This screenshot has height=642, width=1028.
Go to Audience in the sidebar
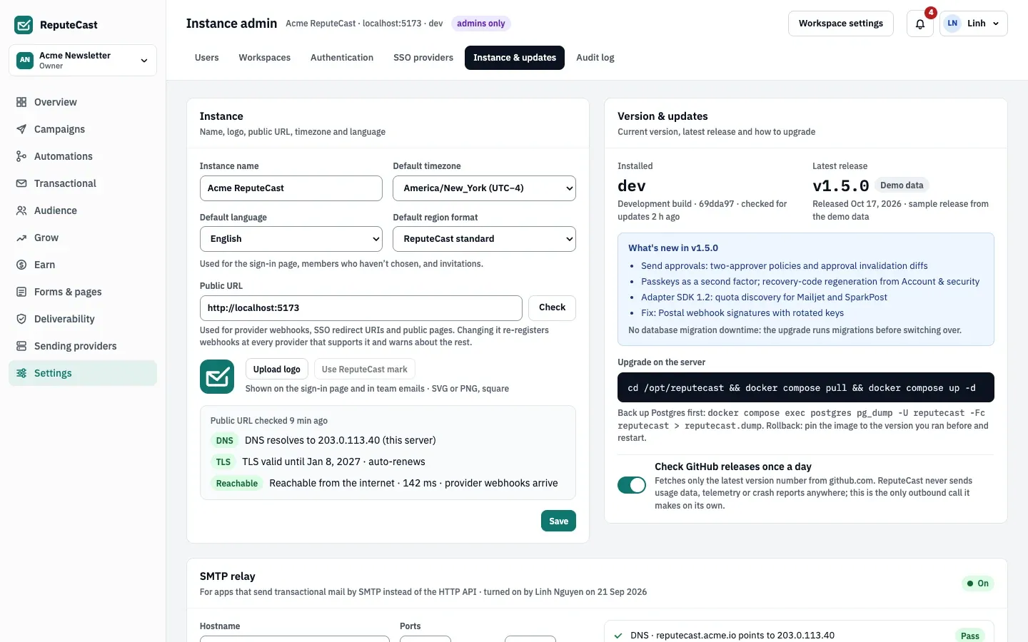coord(83,210)
